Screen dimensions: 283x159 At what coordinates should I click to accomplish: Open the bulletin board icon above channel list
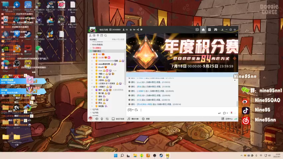[x=102, y=35]
